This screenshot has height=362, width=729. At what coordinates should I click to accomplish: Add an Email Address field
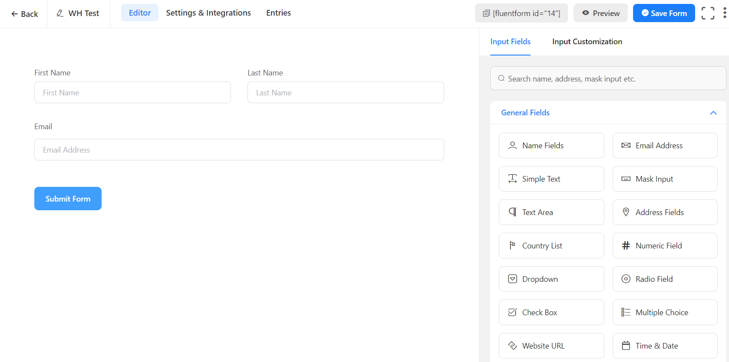664,146
